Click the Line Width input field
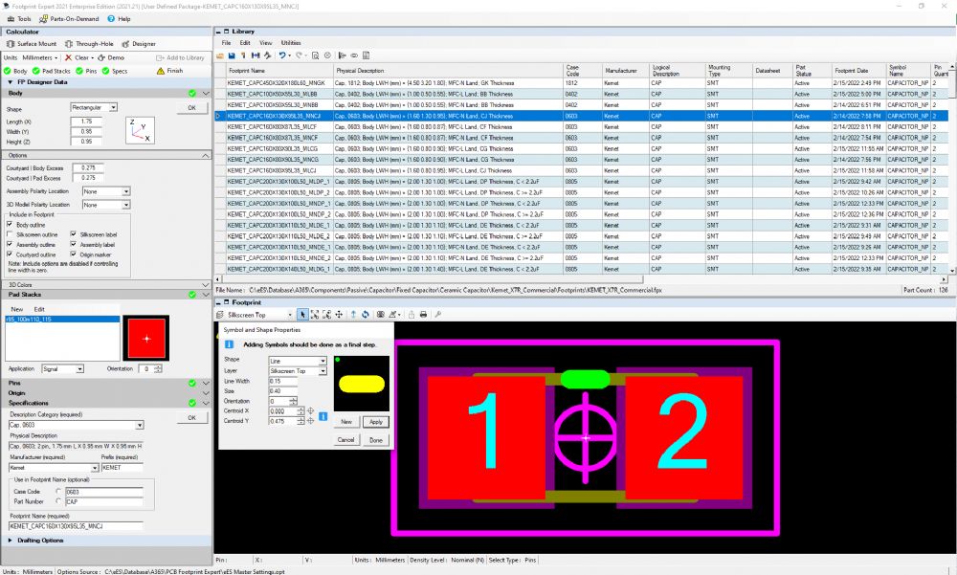 point(283,381)
